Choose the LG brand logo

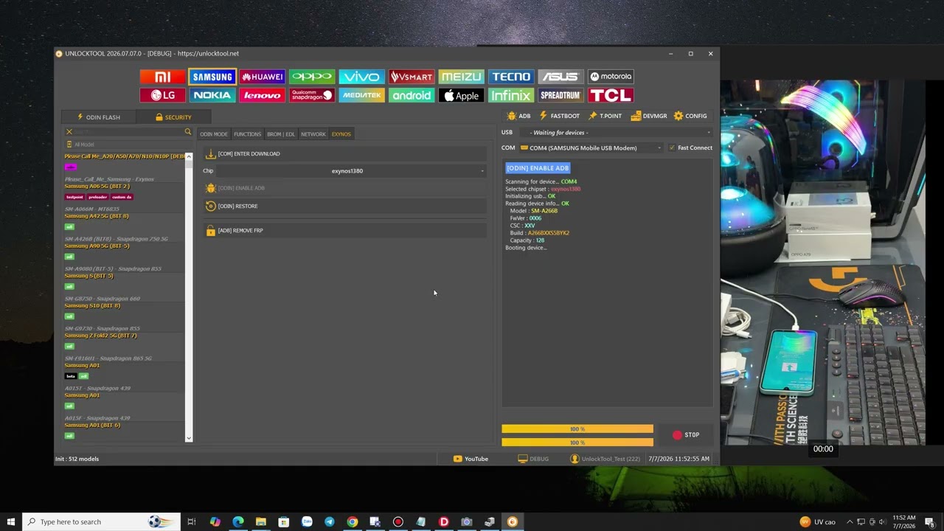[162, 95]
